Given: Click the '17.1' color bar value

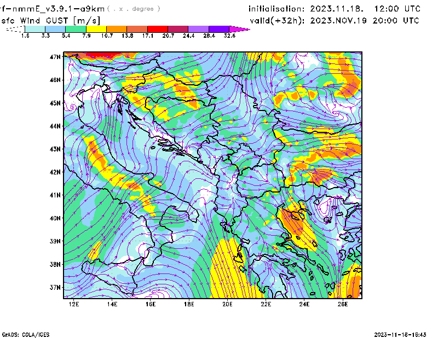Looking at the screenshot, I should coord(148,36).
